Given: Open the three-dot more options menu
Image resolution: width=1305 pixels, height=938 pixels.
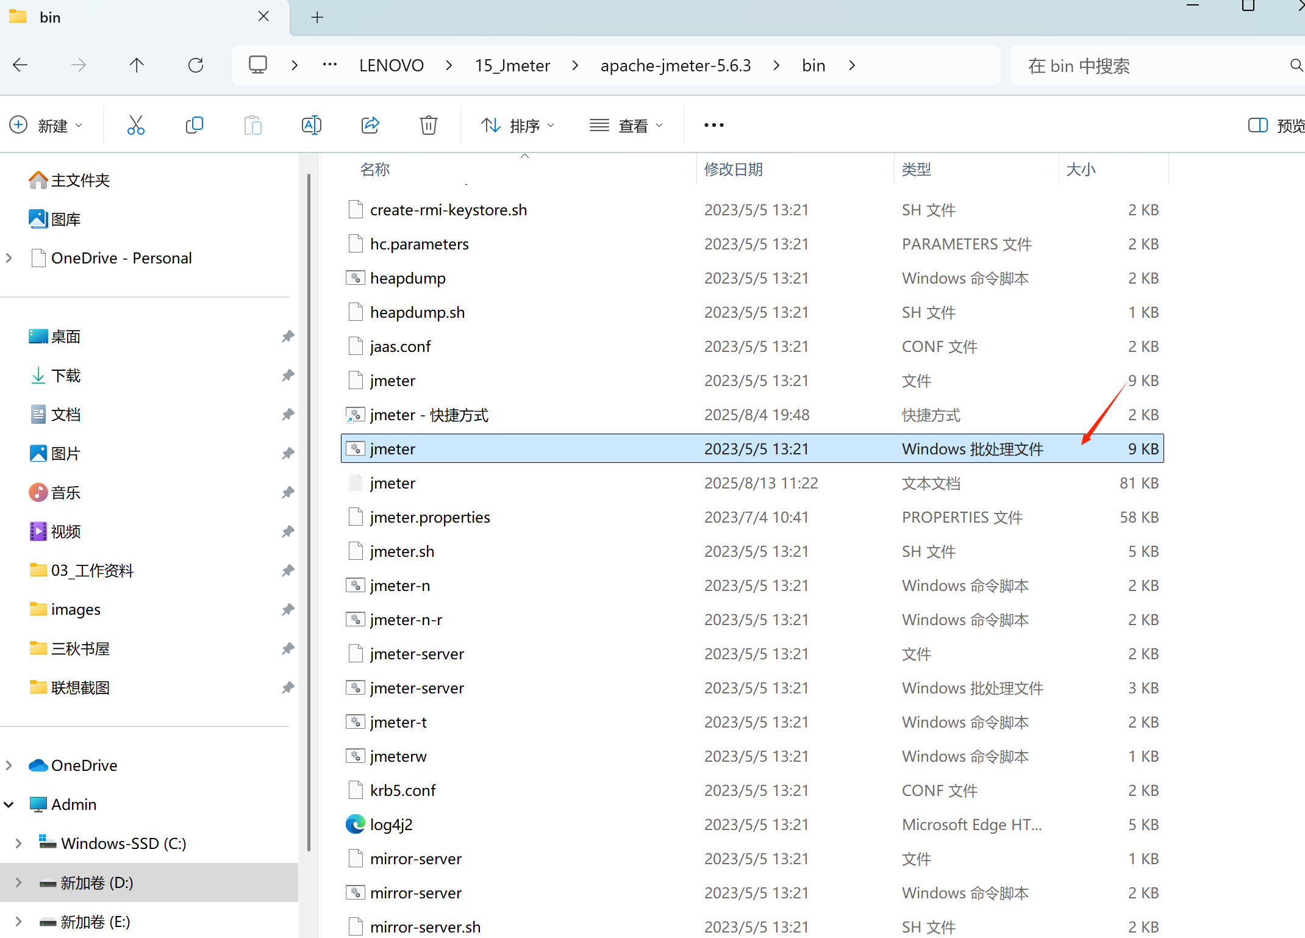Looking at the screenshot, I should click(x=713, y=125).
